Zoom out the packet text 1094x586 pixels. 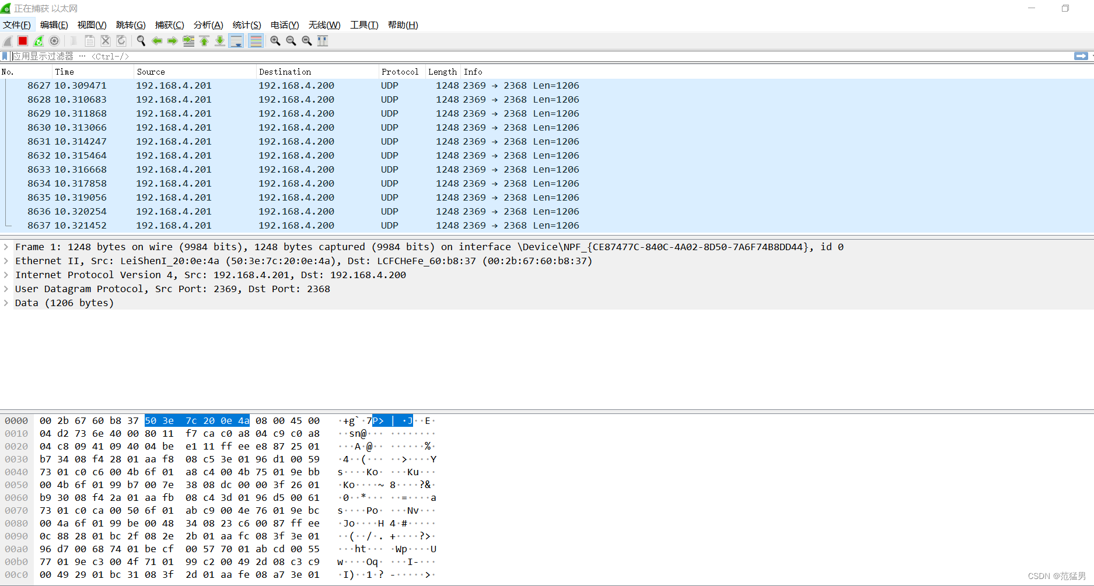pyautogui.click(x=291, y=41)
